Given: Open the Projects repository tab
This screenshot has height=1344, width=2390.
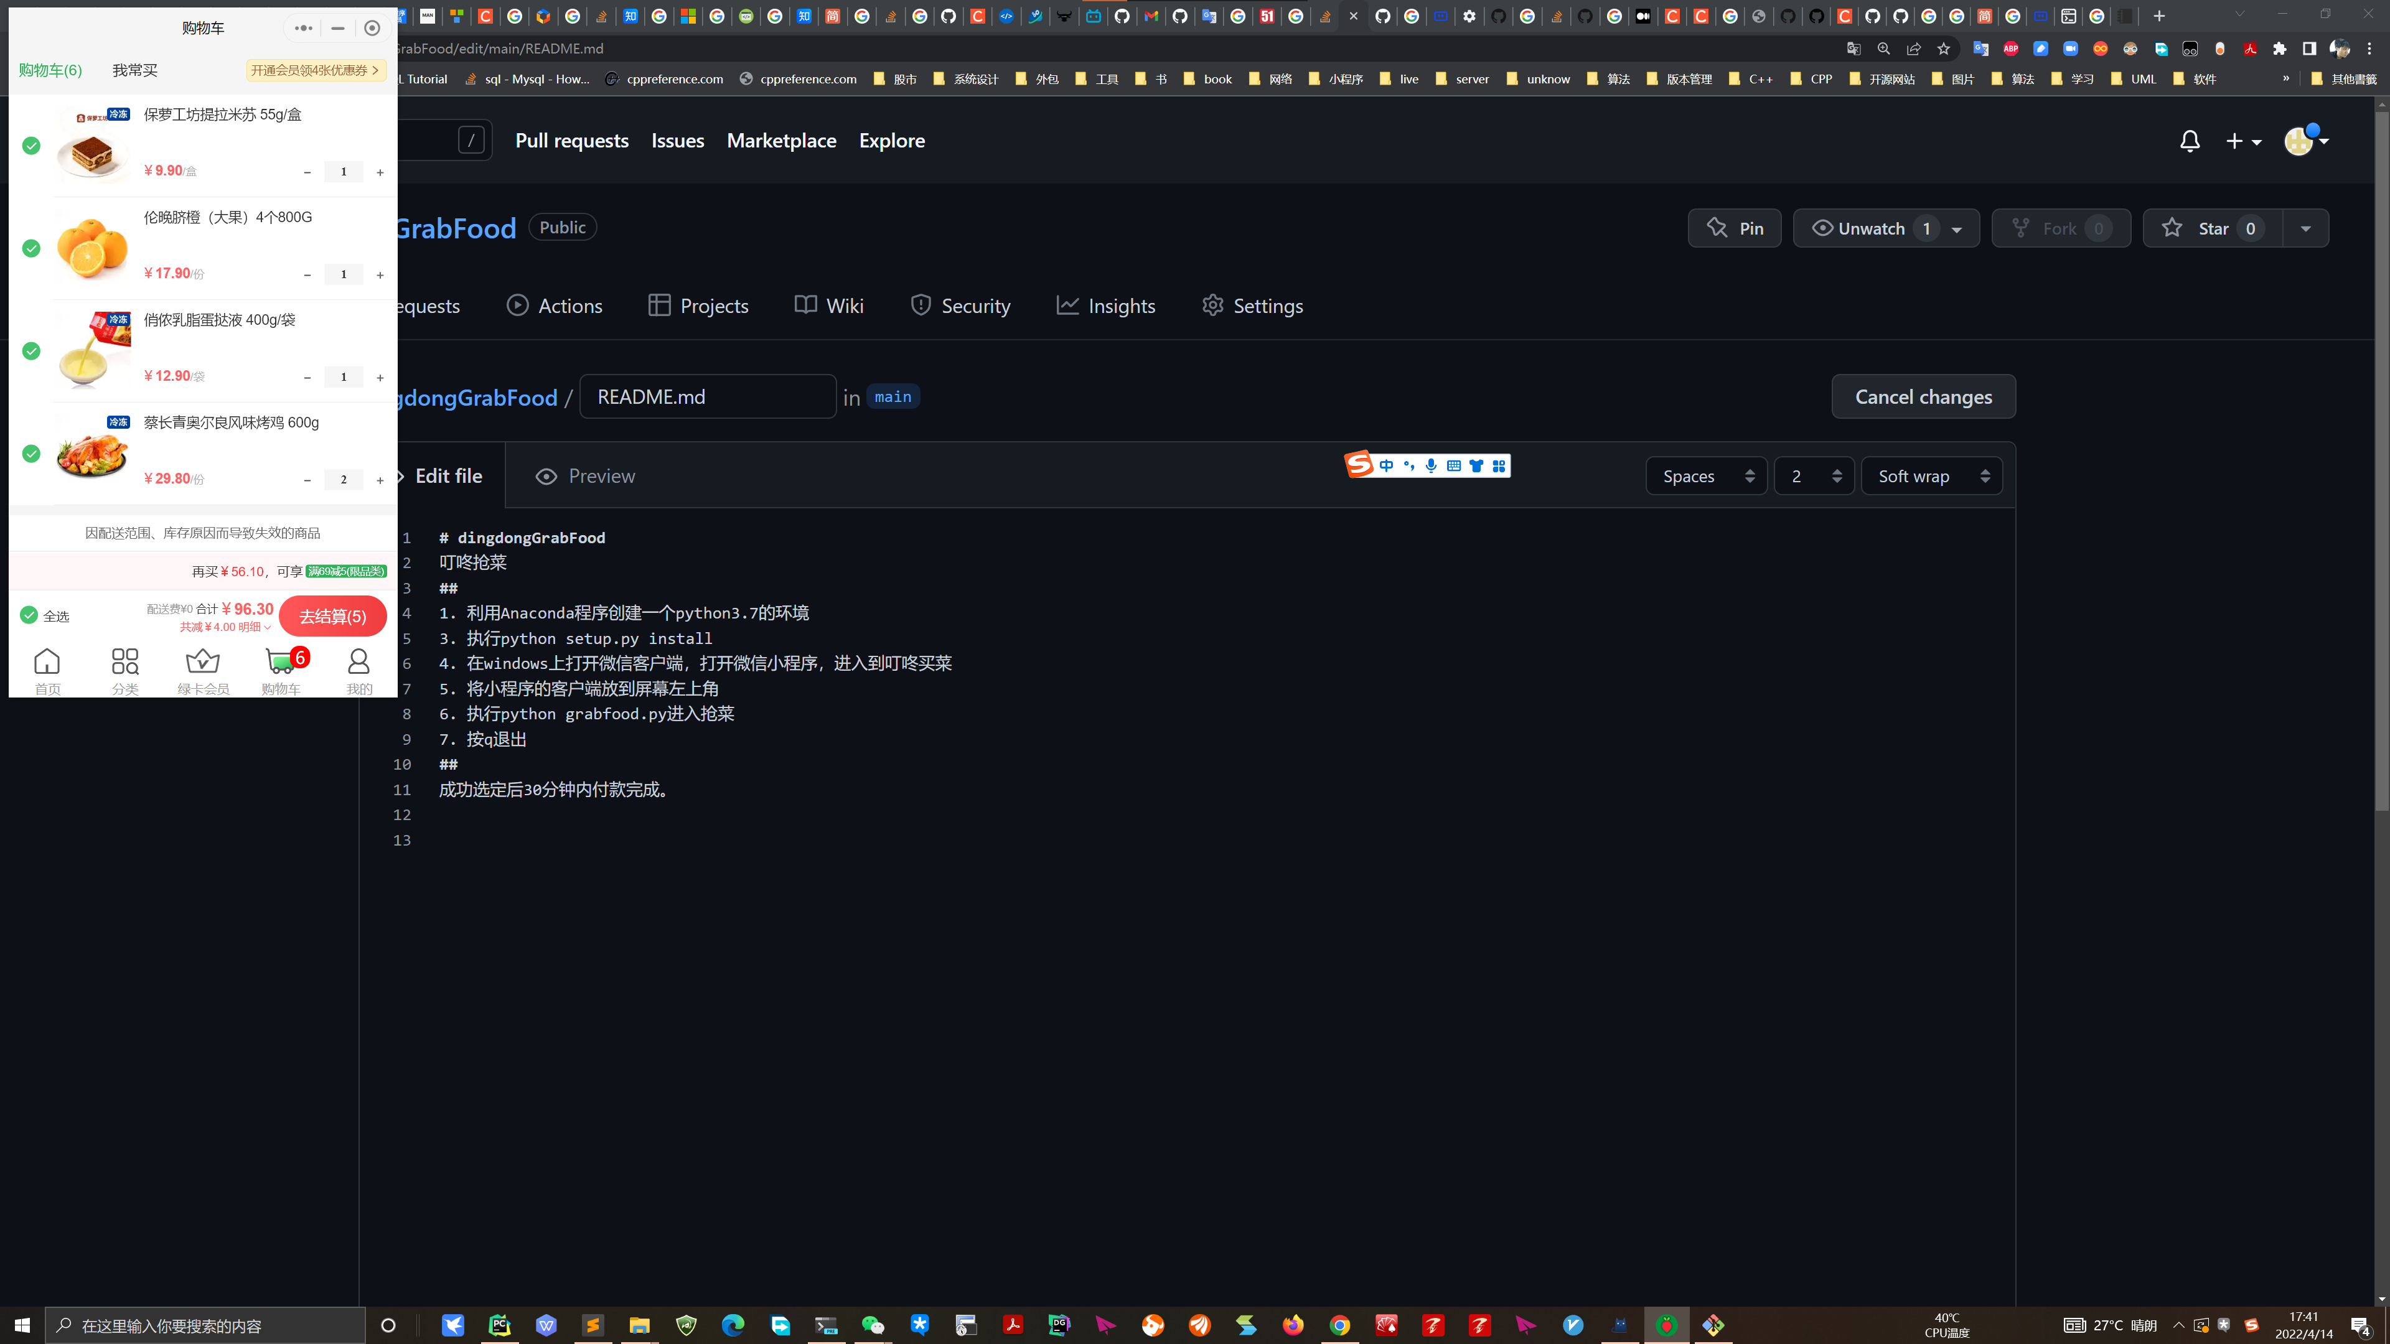Looking at the screenshot, I should 698,306.
